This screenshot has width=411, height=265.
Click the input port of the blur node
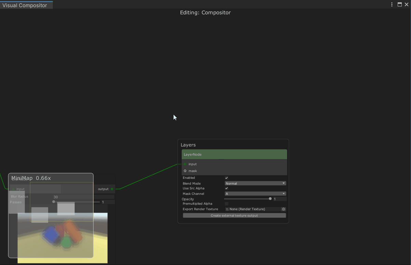pos(13,189)
